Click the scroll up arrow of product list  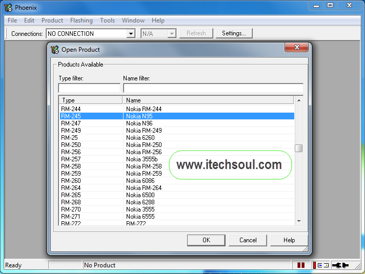tap(299, 100)
